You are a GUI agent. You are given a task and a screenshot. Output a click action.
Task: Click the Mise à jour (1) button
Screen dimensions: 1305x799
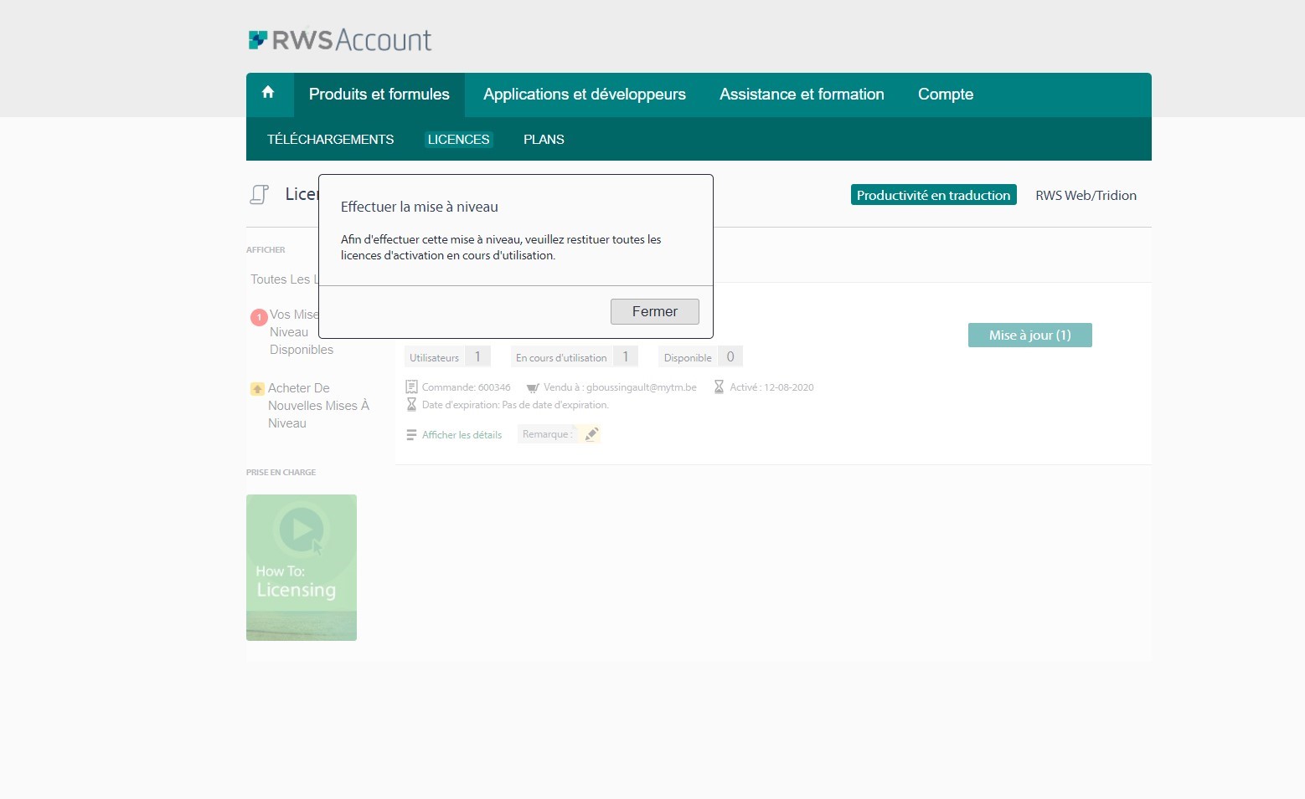(x=1029, y=335)
